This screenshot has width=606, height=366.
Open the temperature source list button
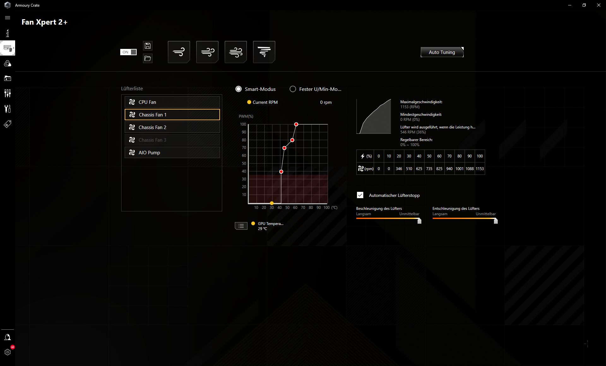[241, 226]
